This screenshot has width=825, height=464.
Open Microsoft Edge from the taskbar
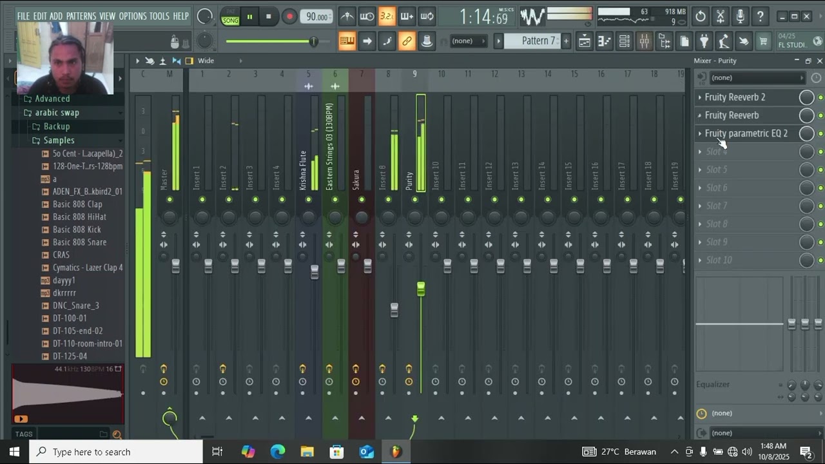[x=277, y=452]
